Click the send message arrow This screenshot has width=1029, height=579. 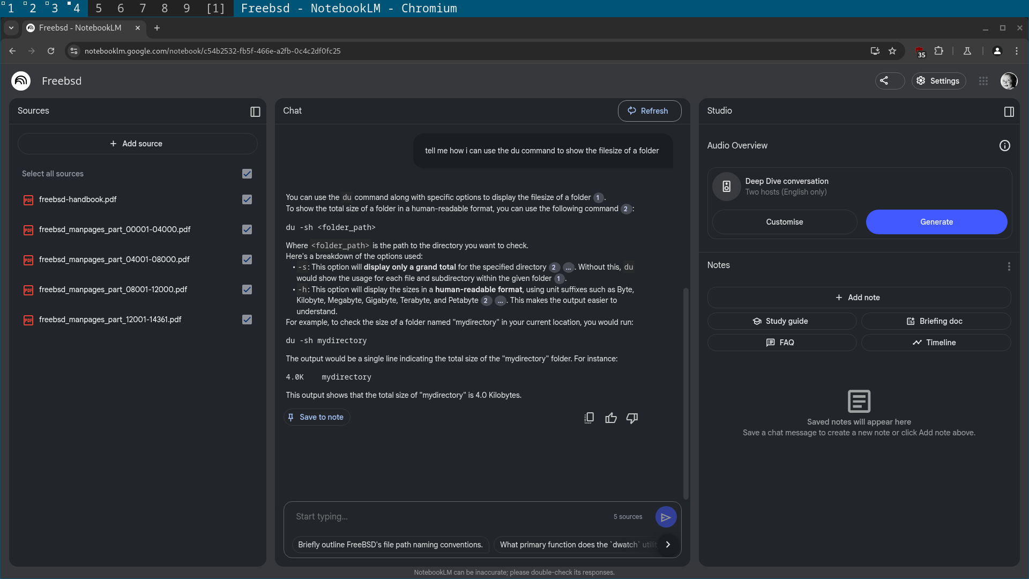pyautogui.click(x=666, y=517)
